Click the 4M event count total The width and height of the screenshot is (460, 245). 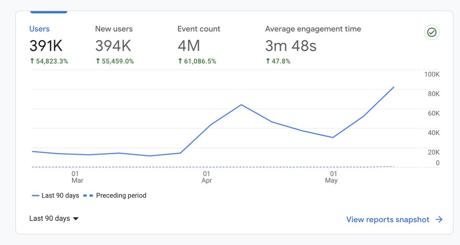pos(189,46)
